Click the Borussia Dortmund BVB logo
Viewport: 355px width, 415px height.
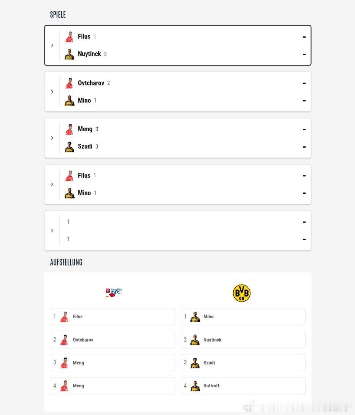coord(242,293)
